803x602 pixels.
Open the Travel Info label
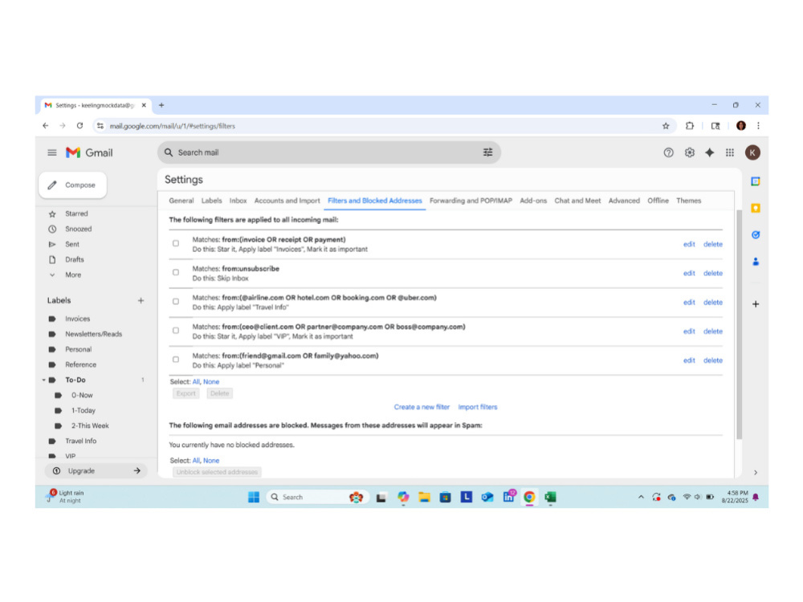[80, 441]
